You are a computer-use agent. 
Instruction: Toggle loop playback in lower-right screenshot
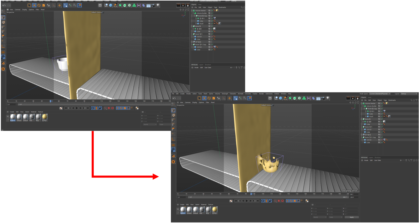[x=263, y=201]
